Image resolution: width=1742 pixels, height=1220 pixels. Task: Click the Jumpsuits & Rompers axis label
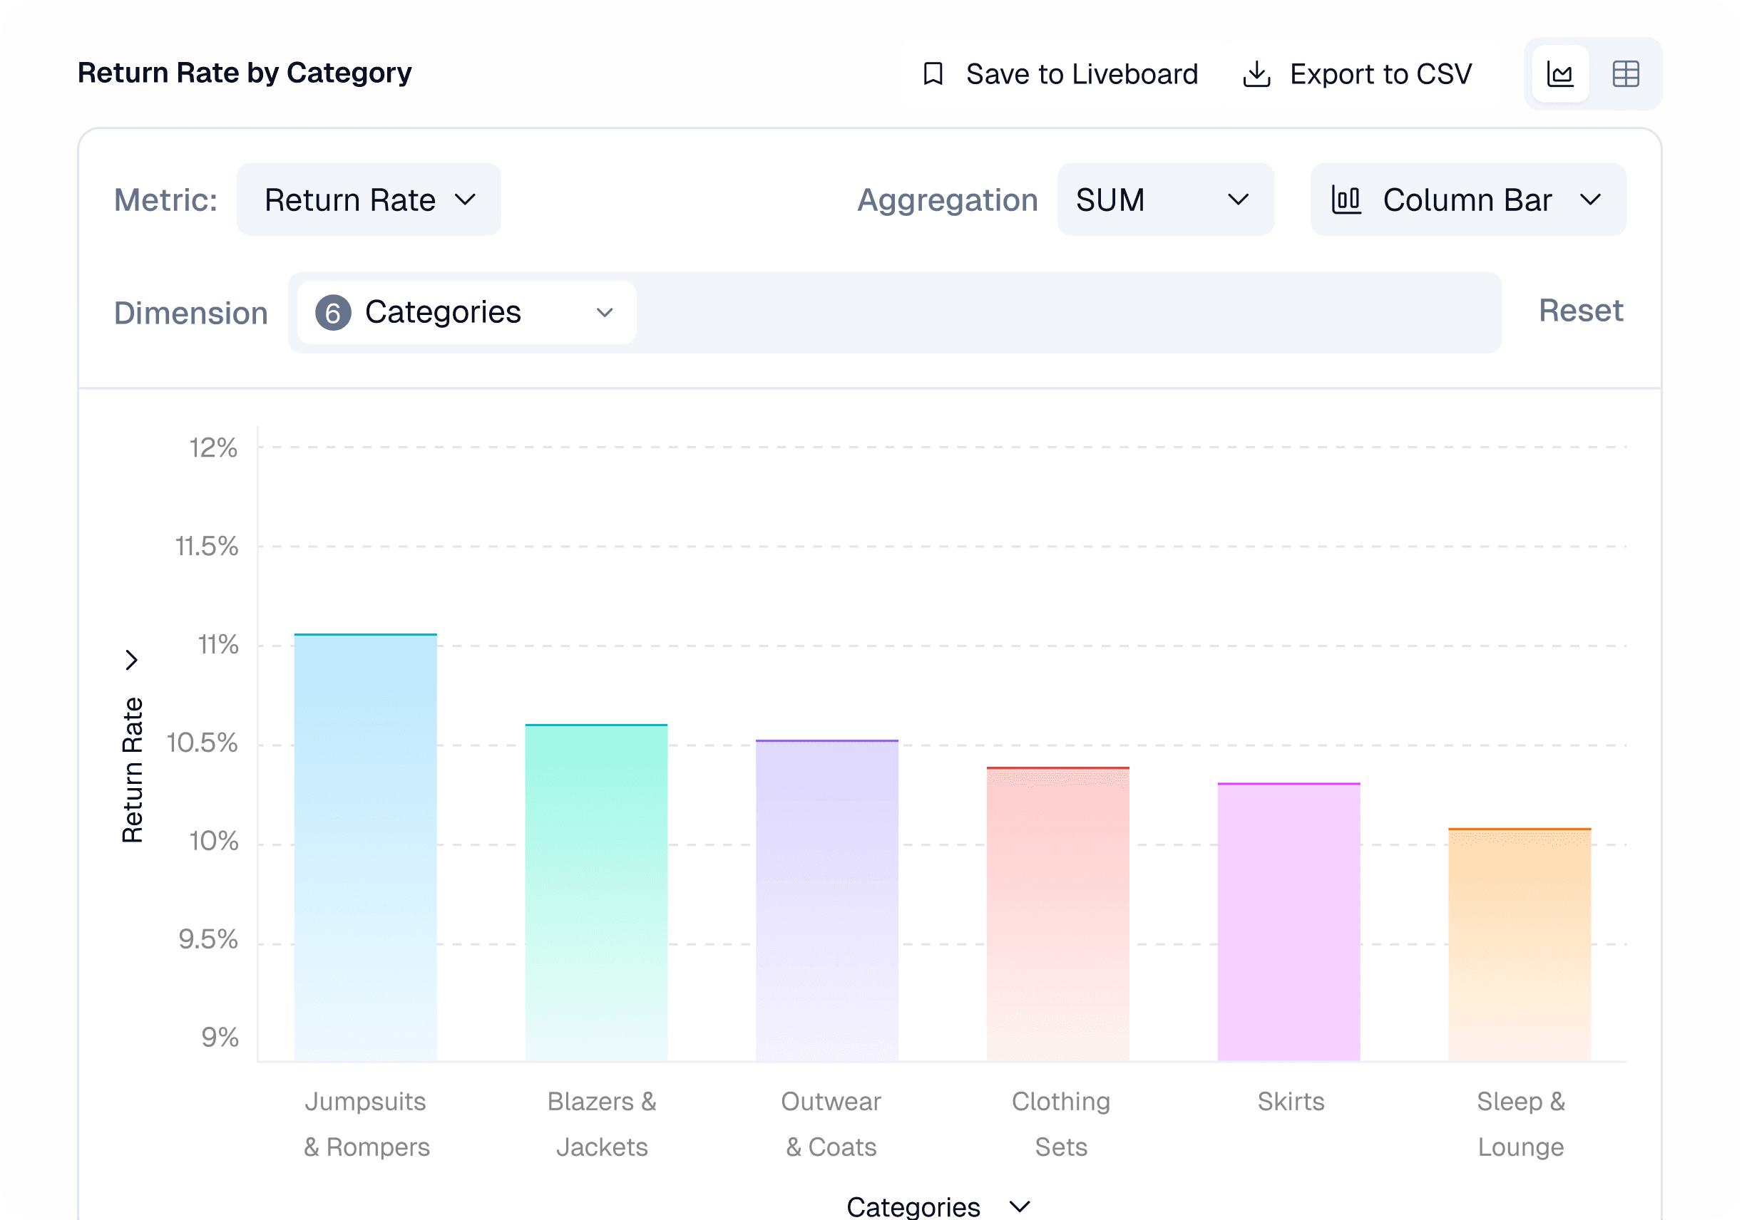click(367, 1124)
